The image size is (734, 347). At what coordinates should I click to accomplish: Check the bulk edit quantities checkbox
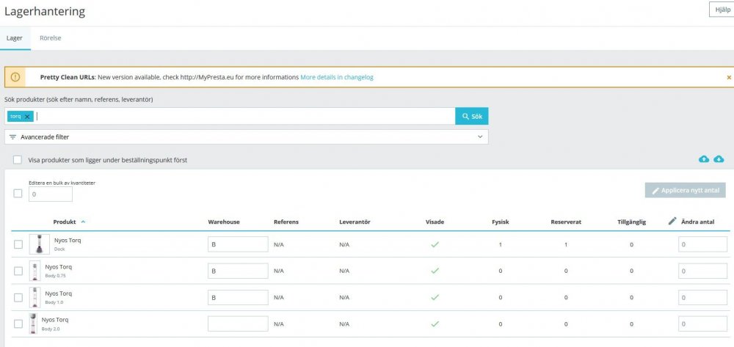(18, 194)
